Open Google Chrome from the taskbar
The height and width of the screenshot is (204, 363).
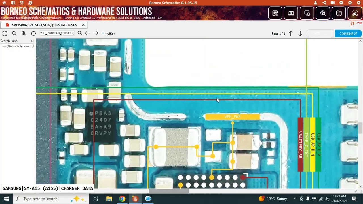[122, 199]
